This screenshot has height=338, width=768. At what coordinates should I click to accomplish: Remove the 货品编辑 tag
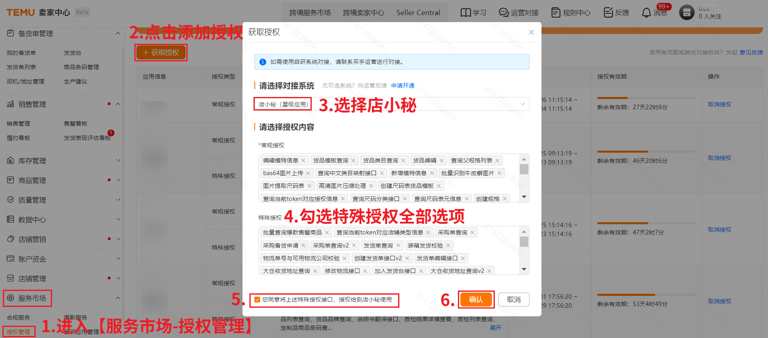pyautogui.click(x=442, y=160)
